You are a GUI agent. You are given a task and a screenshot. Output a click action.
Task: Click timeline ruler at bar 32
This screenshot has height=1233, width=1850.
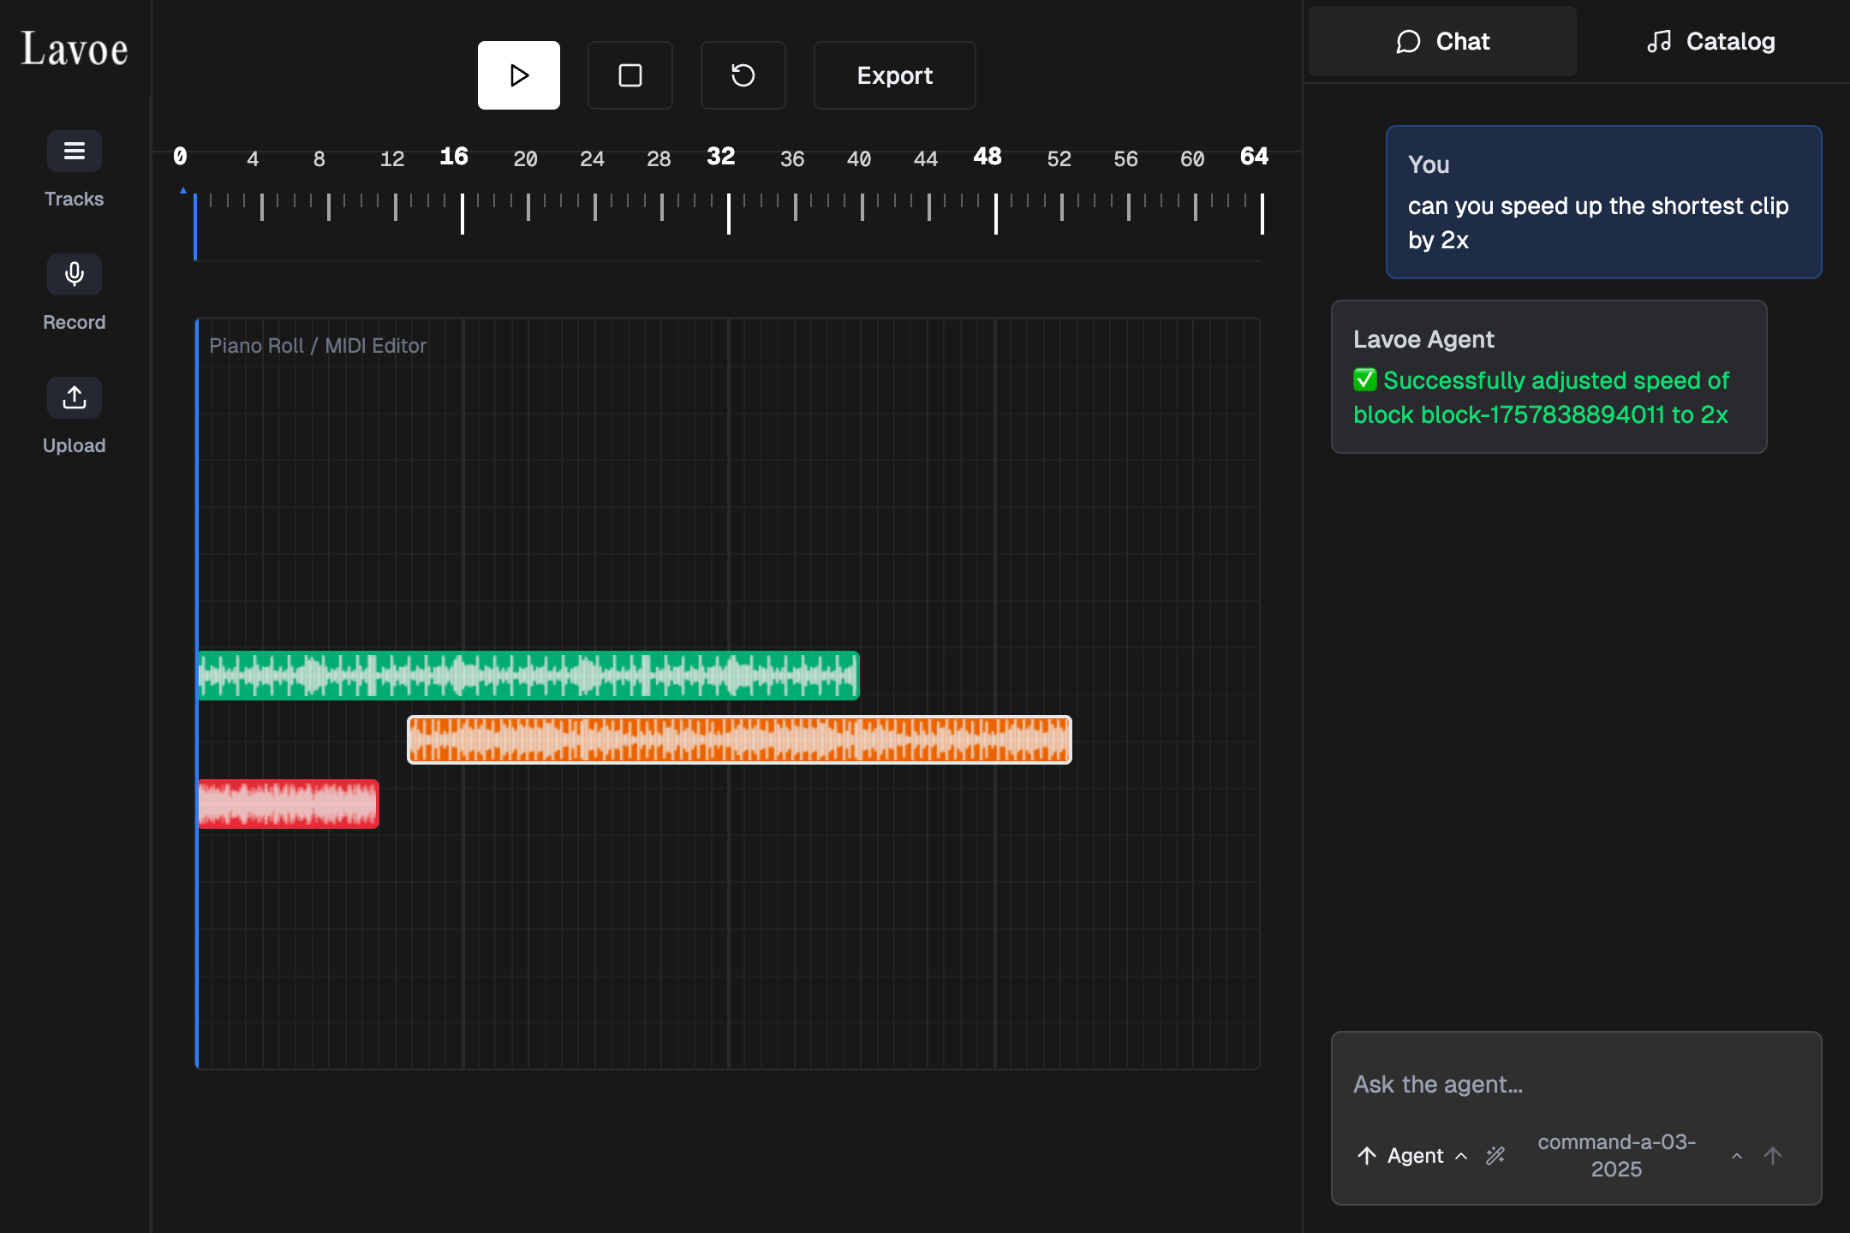[729, 212]
